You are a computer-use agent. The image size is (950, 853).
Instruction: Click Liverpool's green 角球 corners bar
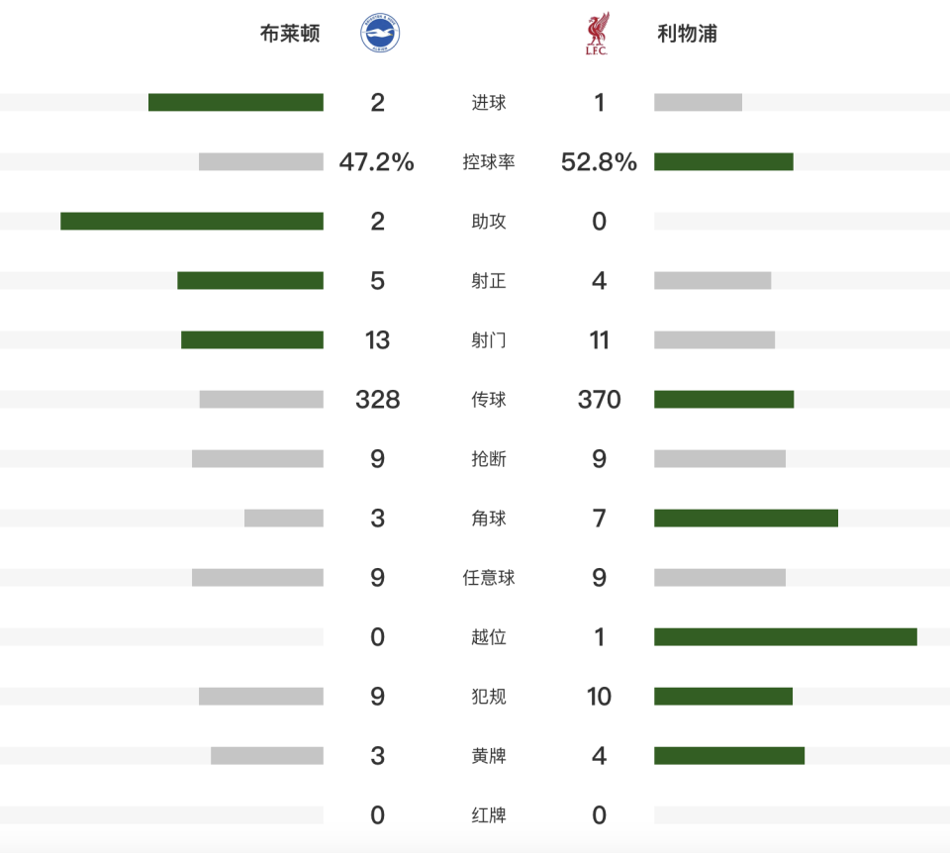(x=746, y=518)
